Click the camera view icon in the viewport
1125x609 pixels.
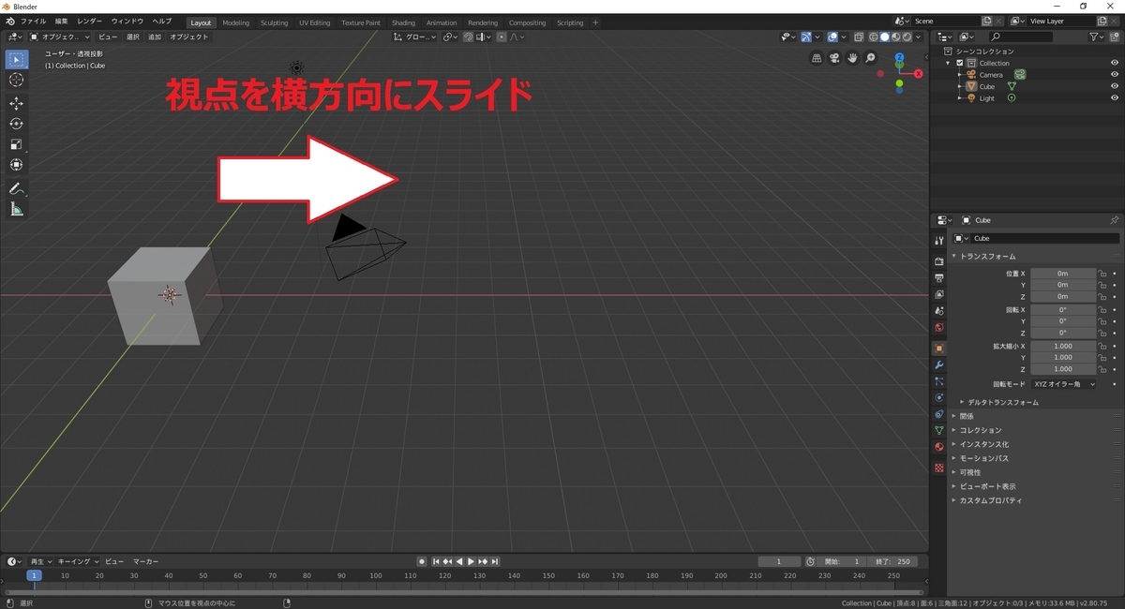[x=835, y=58]
